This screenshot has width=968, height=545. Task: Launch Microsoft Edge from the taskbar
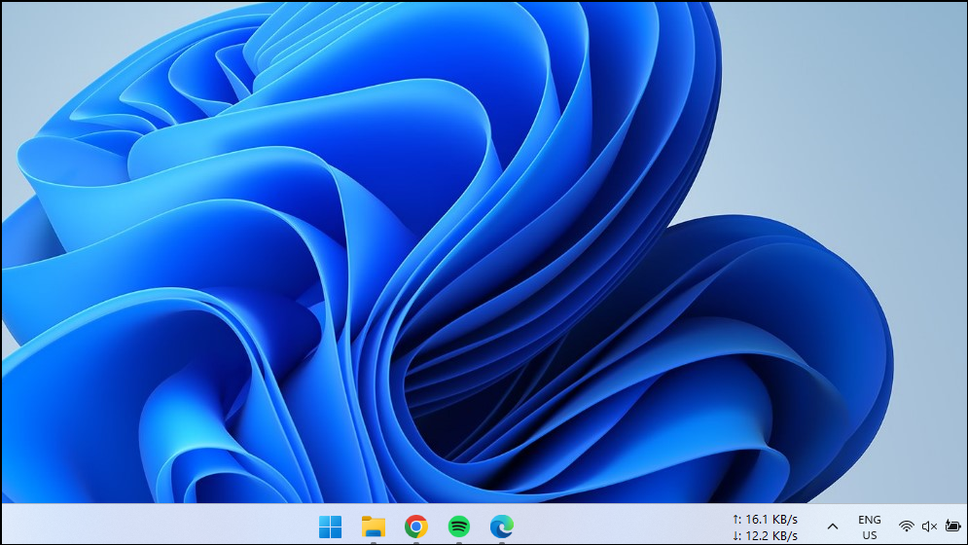point(502,527)
